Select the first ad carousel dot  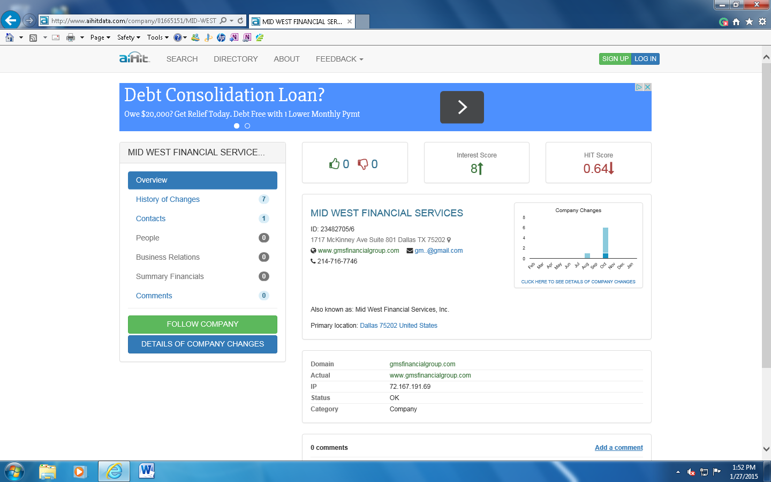click(x=237, y=126)
